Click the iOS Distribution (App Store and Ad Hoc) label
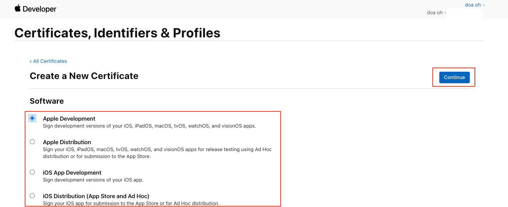The image size is (508, 207). click(x=96, y=196)
